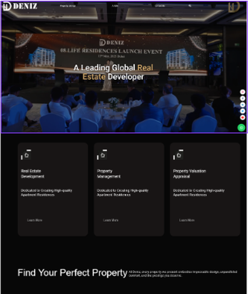Select the Real Estate Development card title
The height and width of the screenshot is (294, 248).
tap(32, 174)
